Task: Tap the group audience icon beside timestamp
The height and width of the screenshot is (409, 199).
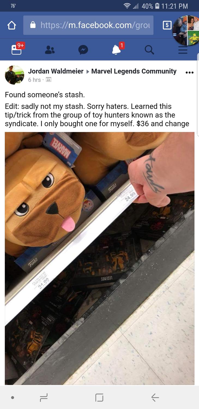Action: pos(49,80)
